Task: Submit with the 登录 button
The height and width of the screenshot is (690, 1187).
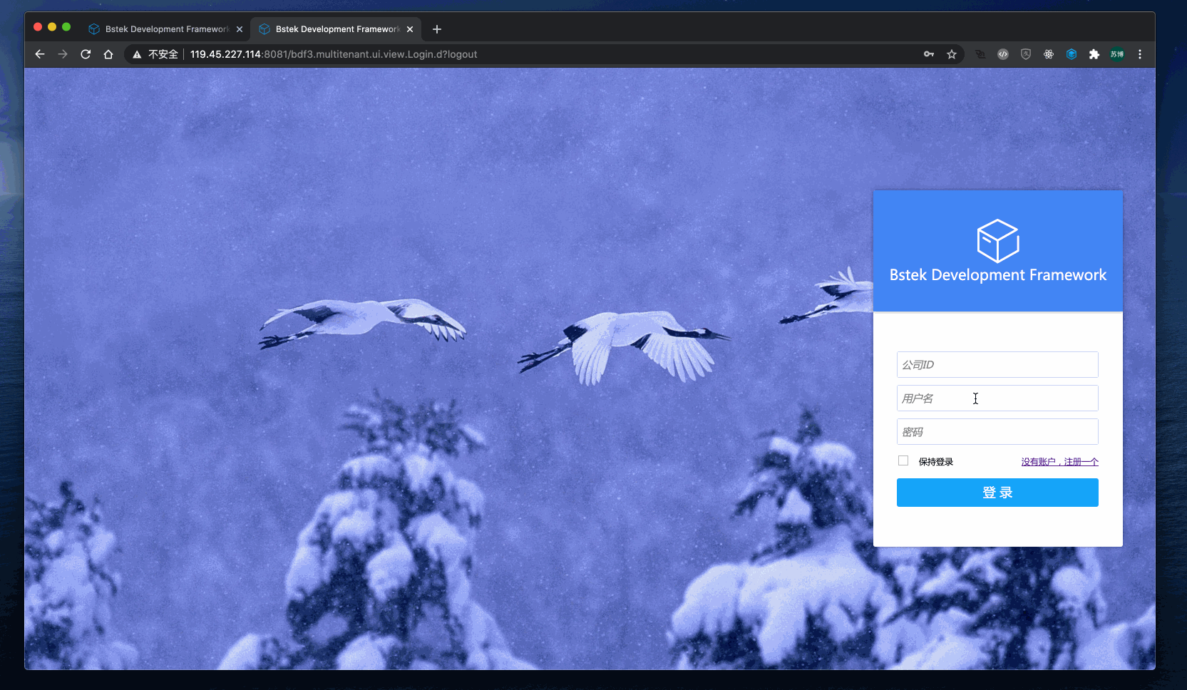Action: click(x=997, y=493)
